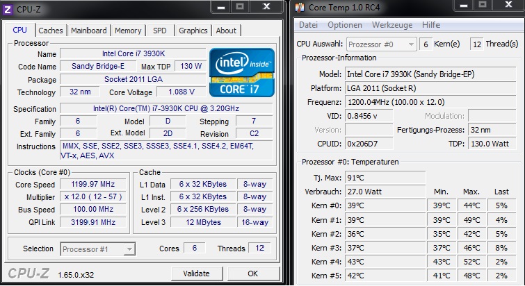This screenshot has width=525, height=286.
Task: Click the Technology value 32 nm in CPU-Z
Action: pyautogui.click(x=80, y=92)
